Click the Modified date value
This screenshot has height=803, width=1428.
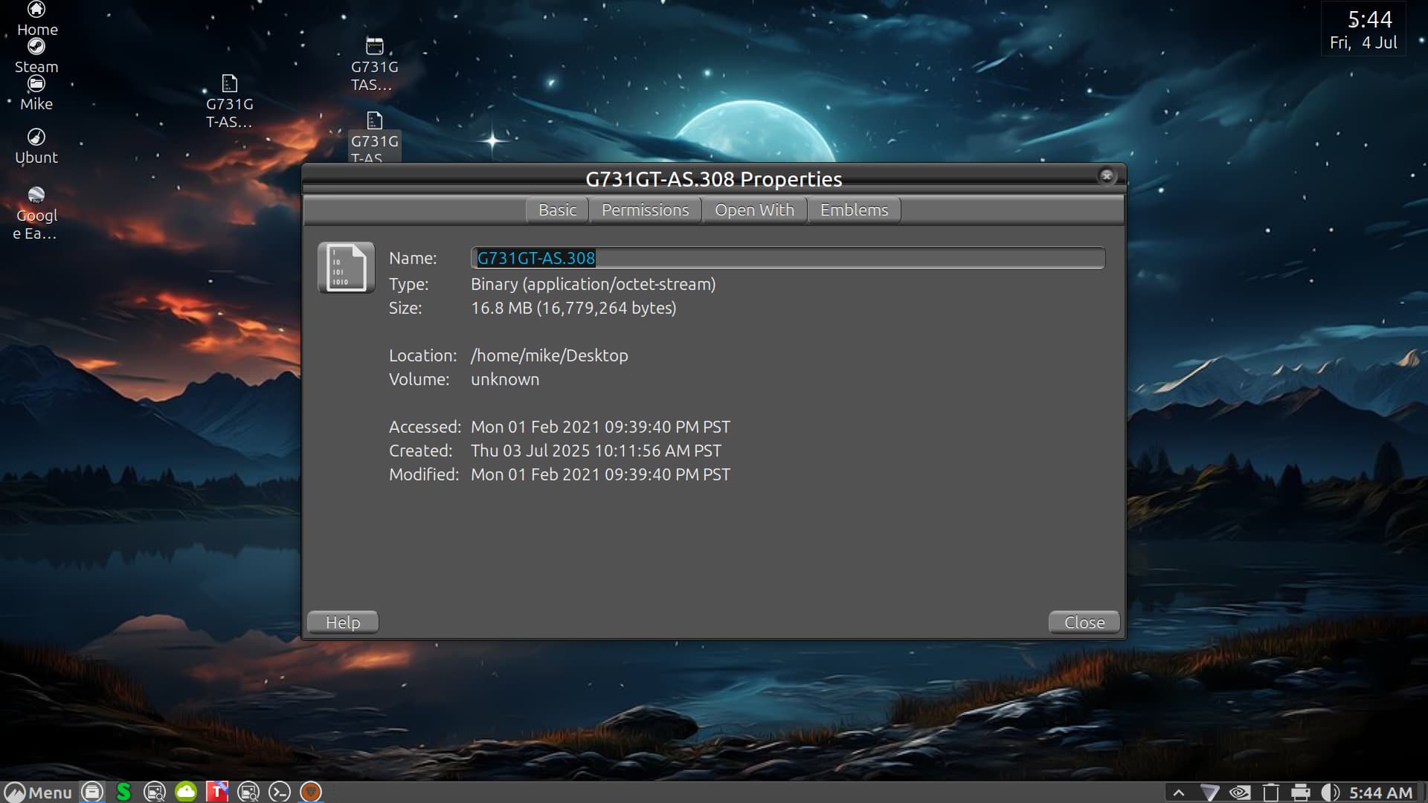point(600,474)
